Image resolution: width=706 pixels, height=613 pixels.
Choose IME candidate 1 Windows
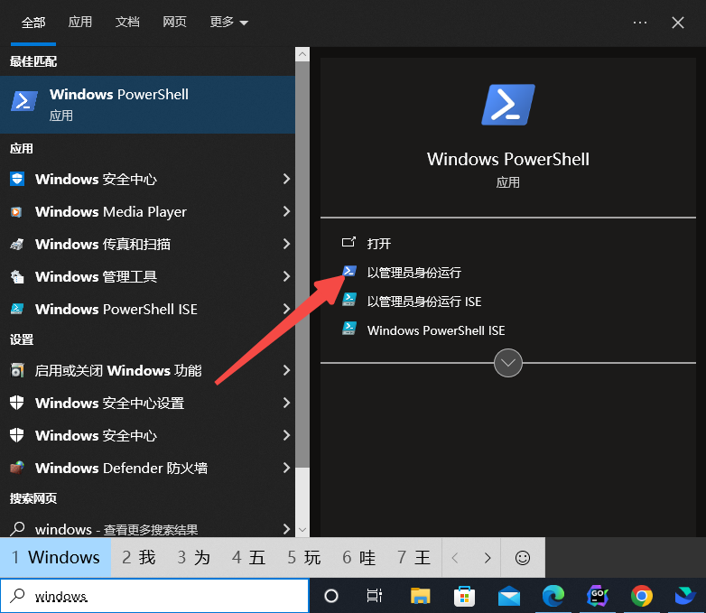tap(55, 557)
